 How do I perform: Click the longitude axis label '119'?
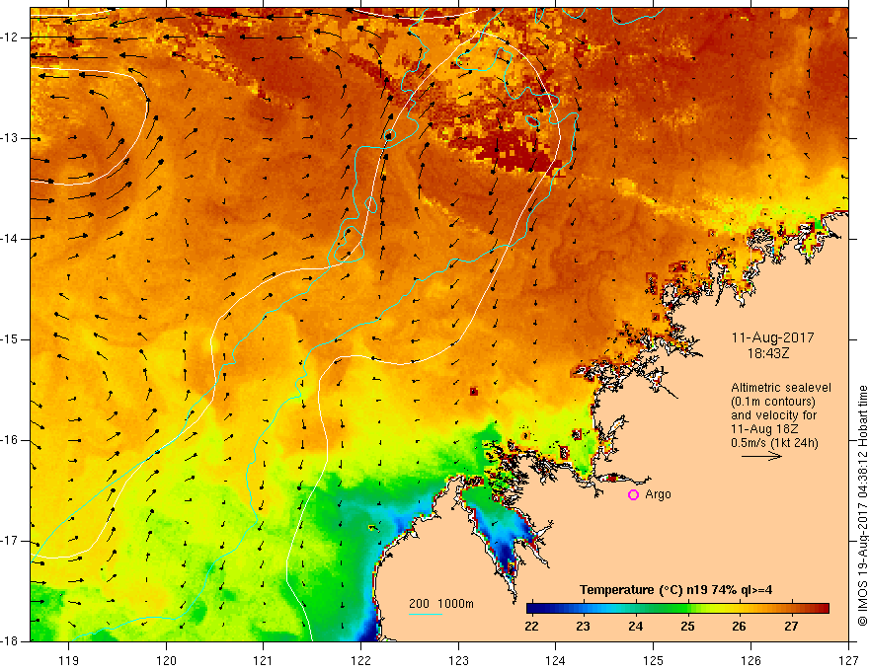click(x=69, y=661)
